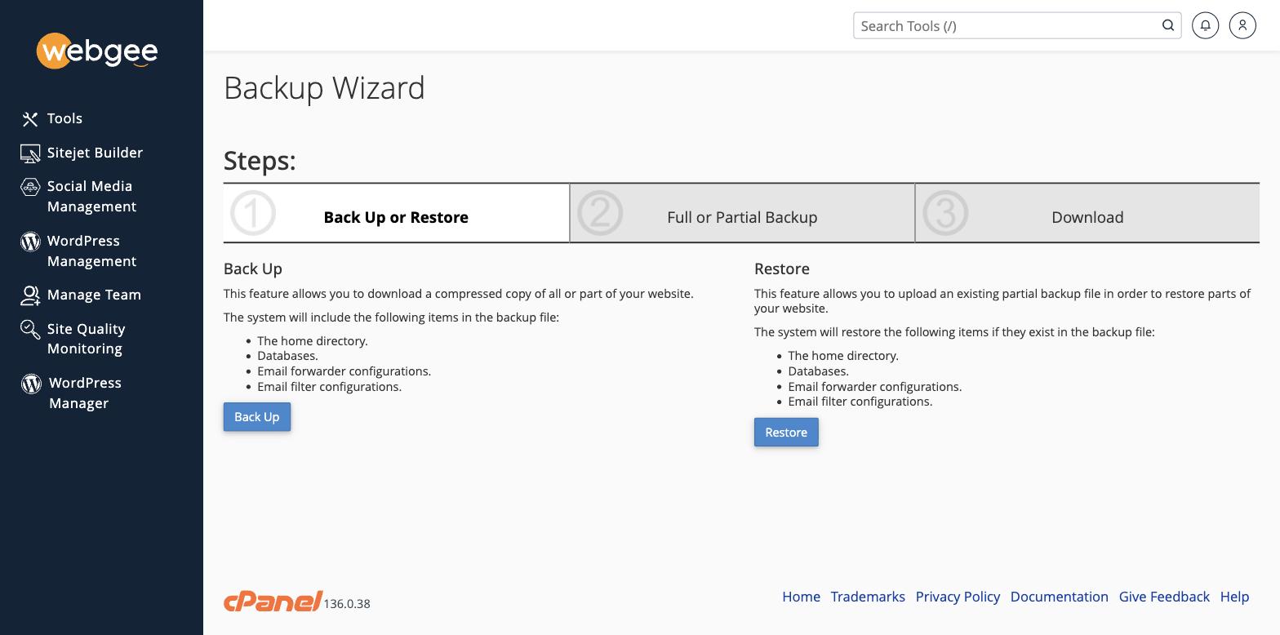Focus the Search Tools input field
Image resolution: width=1280 pixels, height=635 pixels.
pyautogui.click(x=1017, y=25)
